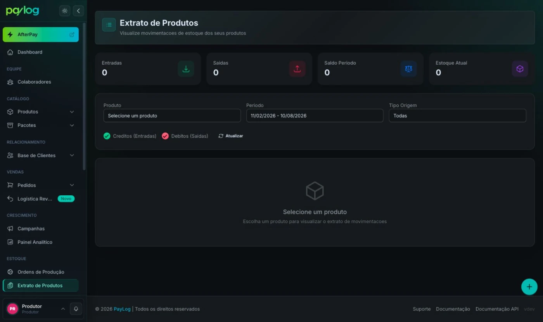Expand the Pedidos submenu chevron
543x322 pixels.
[x=72, y=185]
